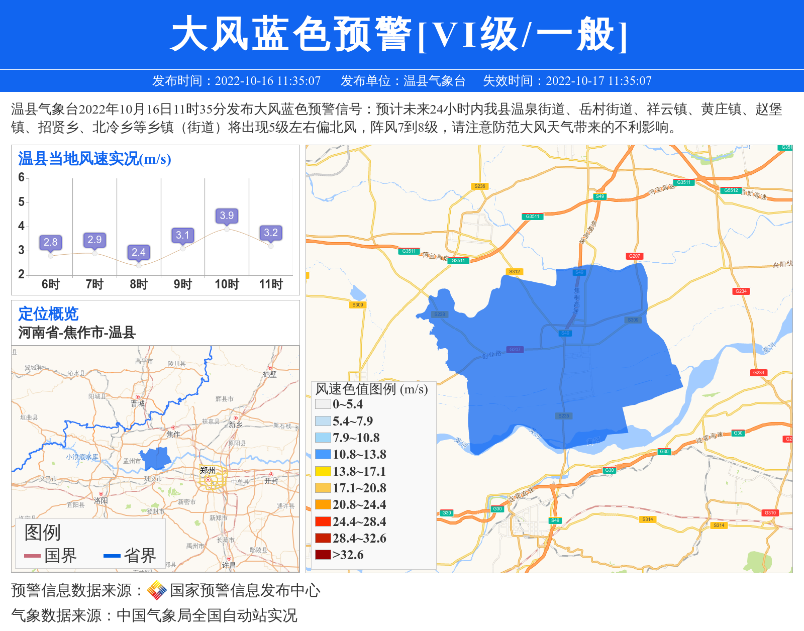Image resolution: width=804 pixels, height=631 pixels.
Task: Click the S235 road shield in blue area
Action: pyautogui.click(x=564, y=416)
